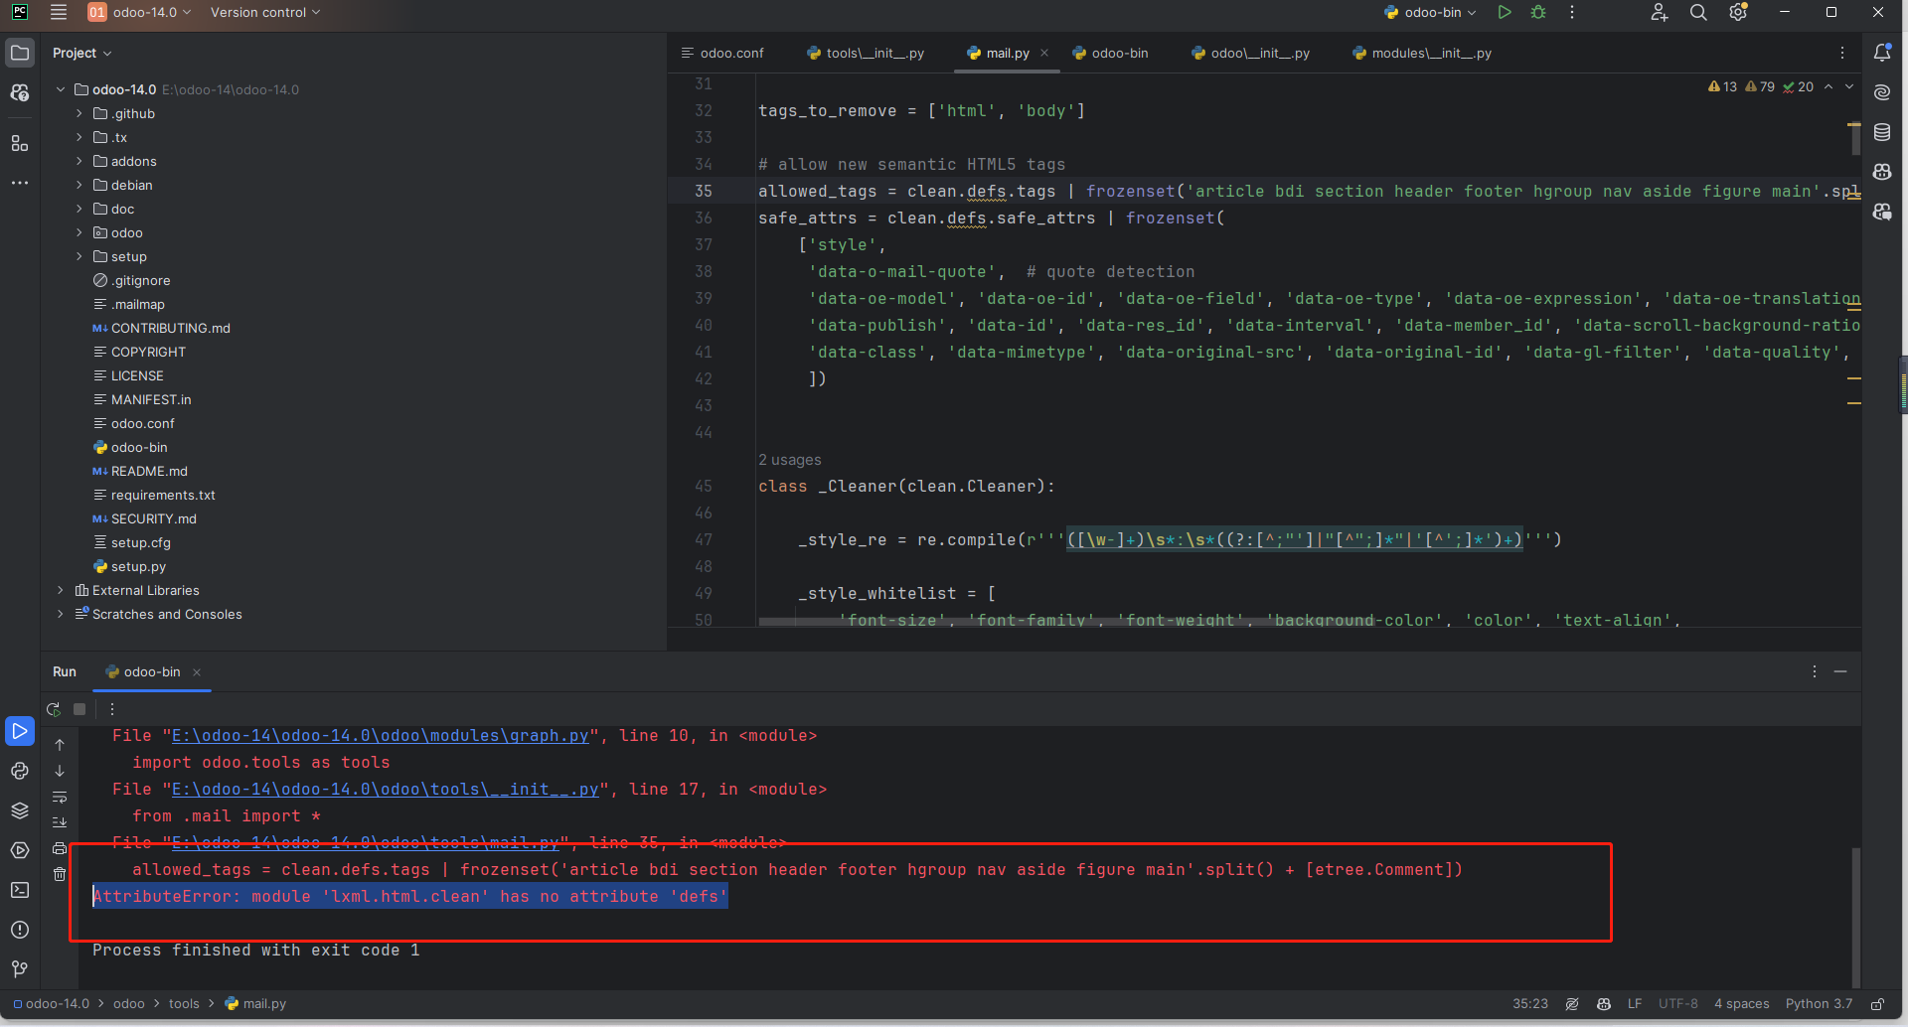The height and width of the screenshot is (1027, 1908).
Task: Open Search Everywhere magnifier icon
Action: click(1698, 12)
